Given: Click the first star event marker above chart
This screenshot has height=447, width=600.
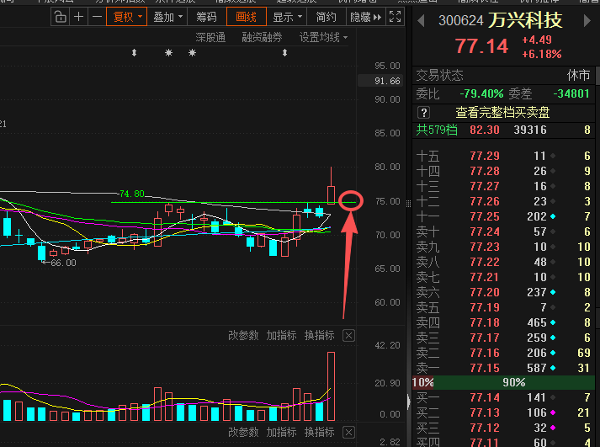Looking at the screenshot, I should (x=168, y=53).
